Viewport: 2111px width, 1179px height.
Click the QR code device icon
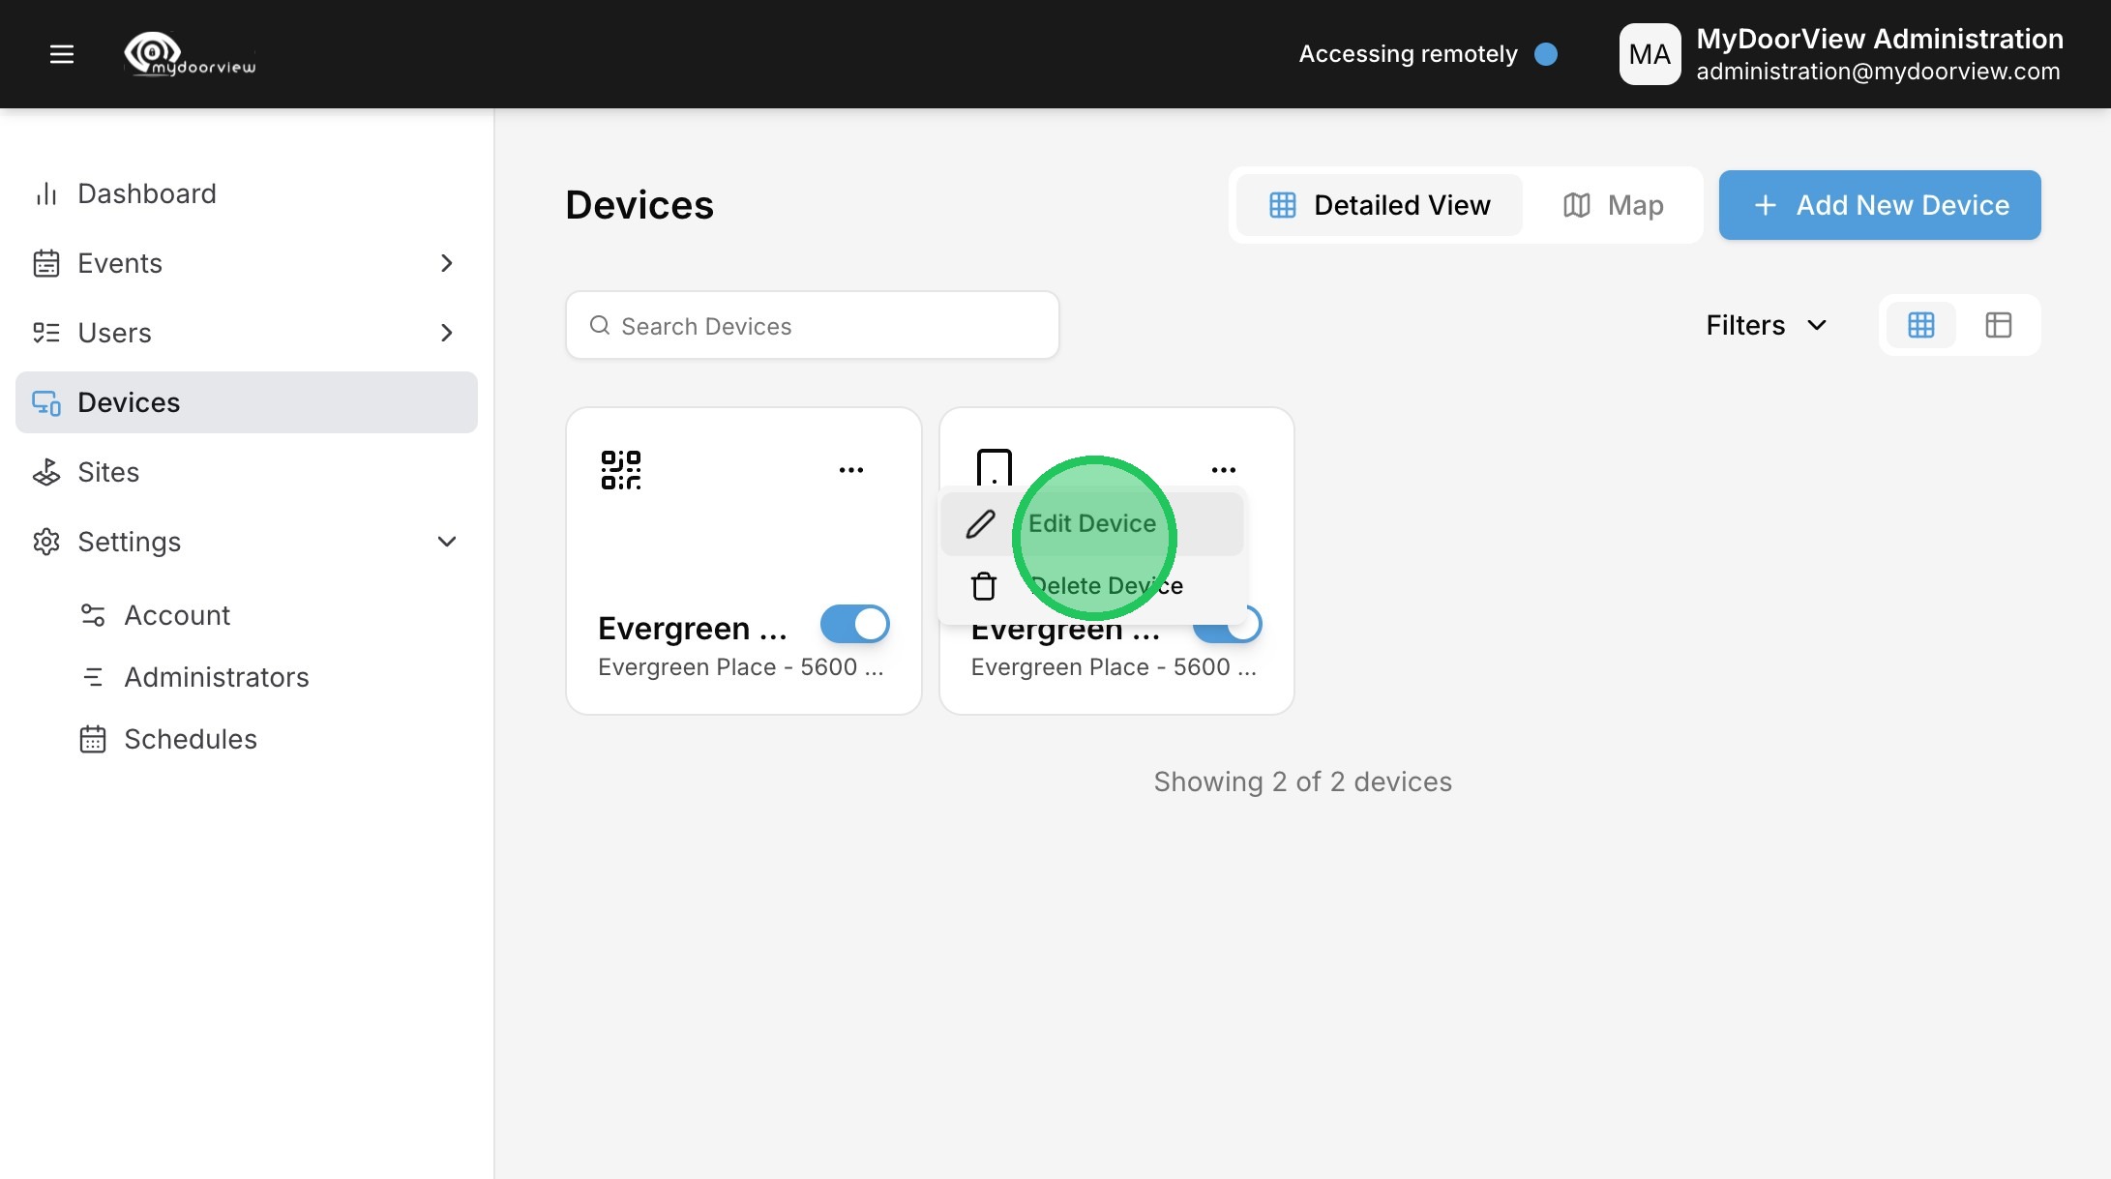tap(620, 470)
